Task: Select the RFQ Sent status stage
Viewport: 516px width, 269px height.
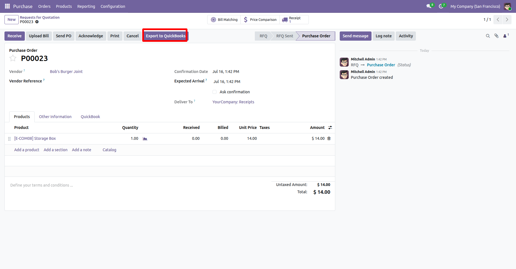Action: [x=284, y=36]
